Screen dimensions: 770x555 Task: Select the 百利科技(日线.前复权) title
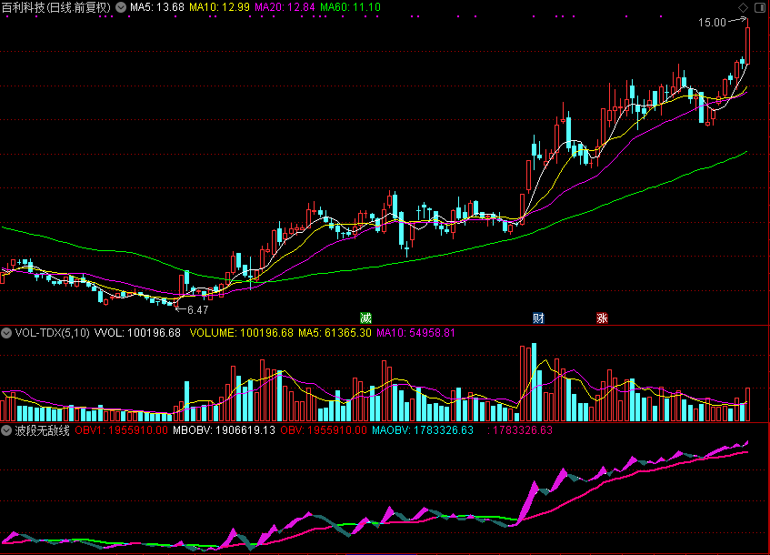[x=56, y=7]
